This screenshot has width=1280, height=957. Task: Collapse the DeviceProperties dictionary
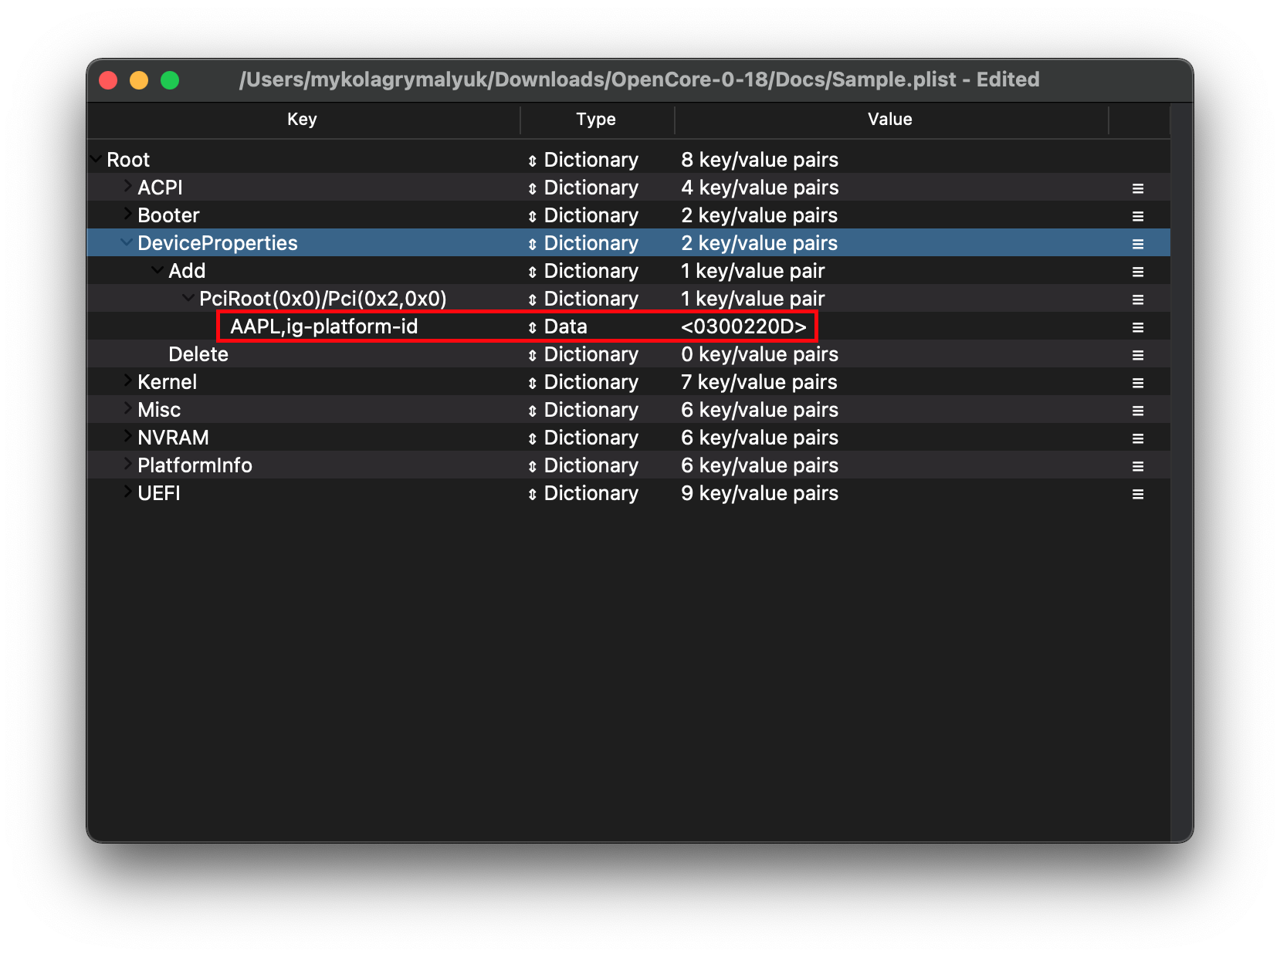(127, 242)
